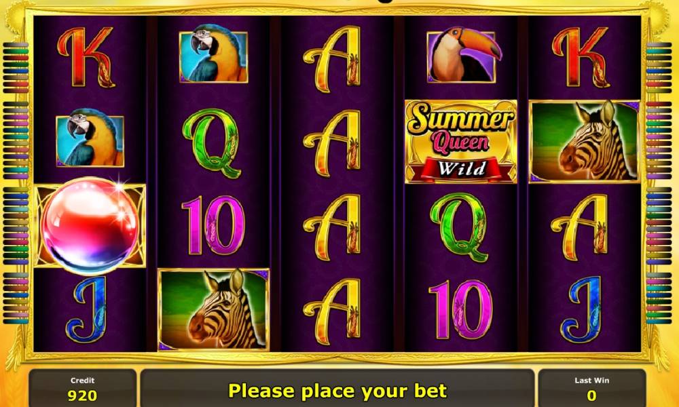Click the left payline indicator strip
The height and width of the screenshot is (407, 679).
(x=16, y=182)
